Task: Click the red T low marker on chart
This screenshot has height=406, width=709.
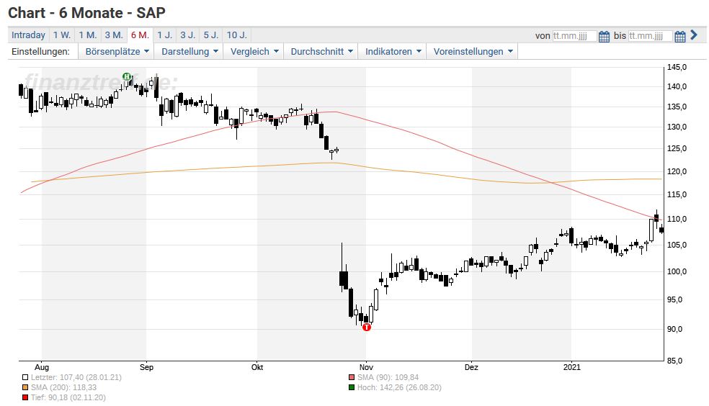Action: click(367, 327)
